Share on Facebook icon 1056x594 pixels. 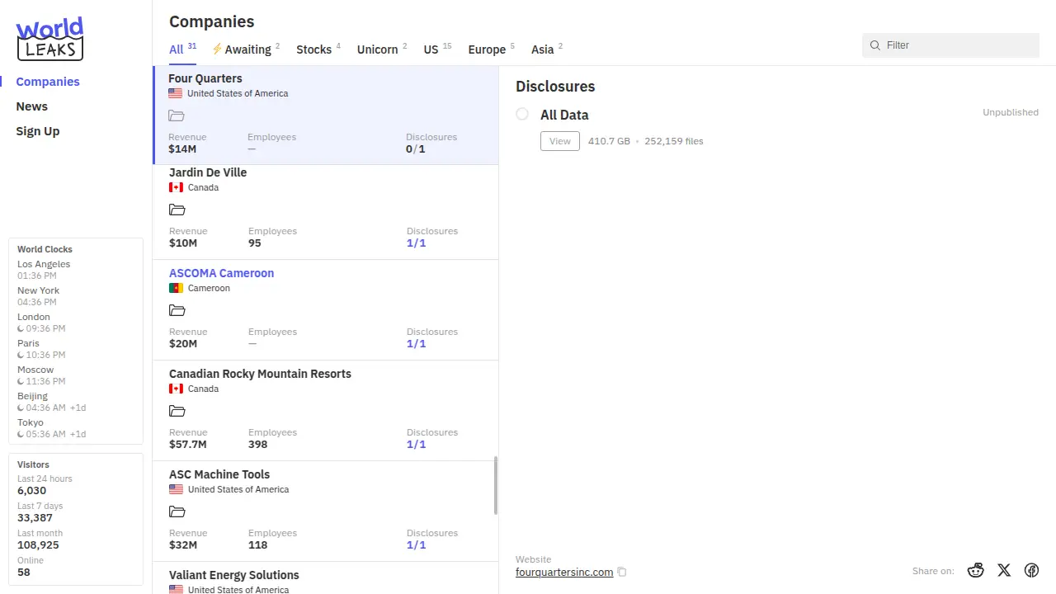(1031, 570)
